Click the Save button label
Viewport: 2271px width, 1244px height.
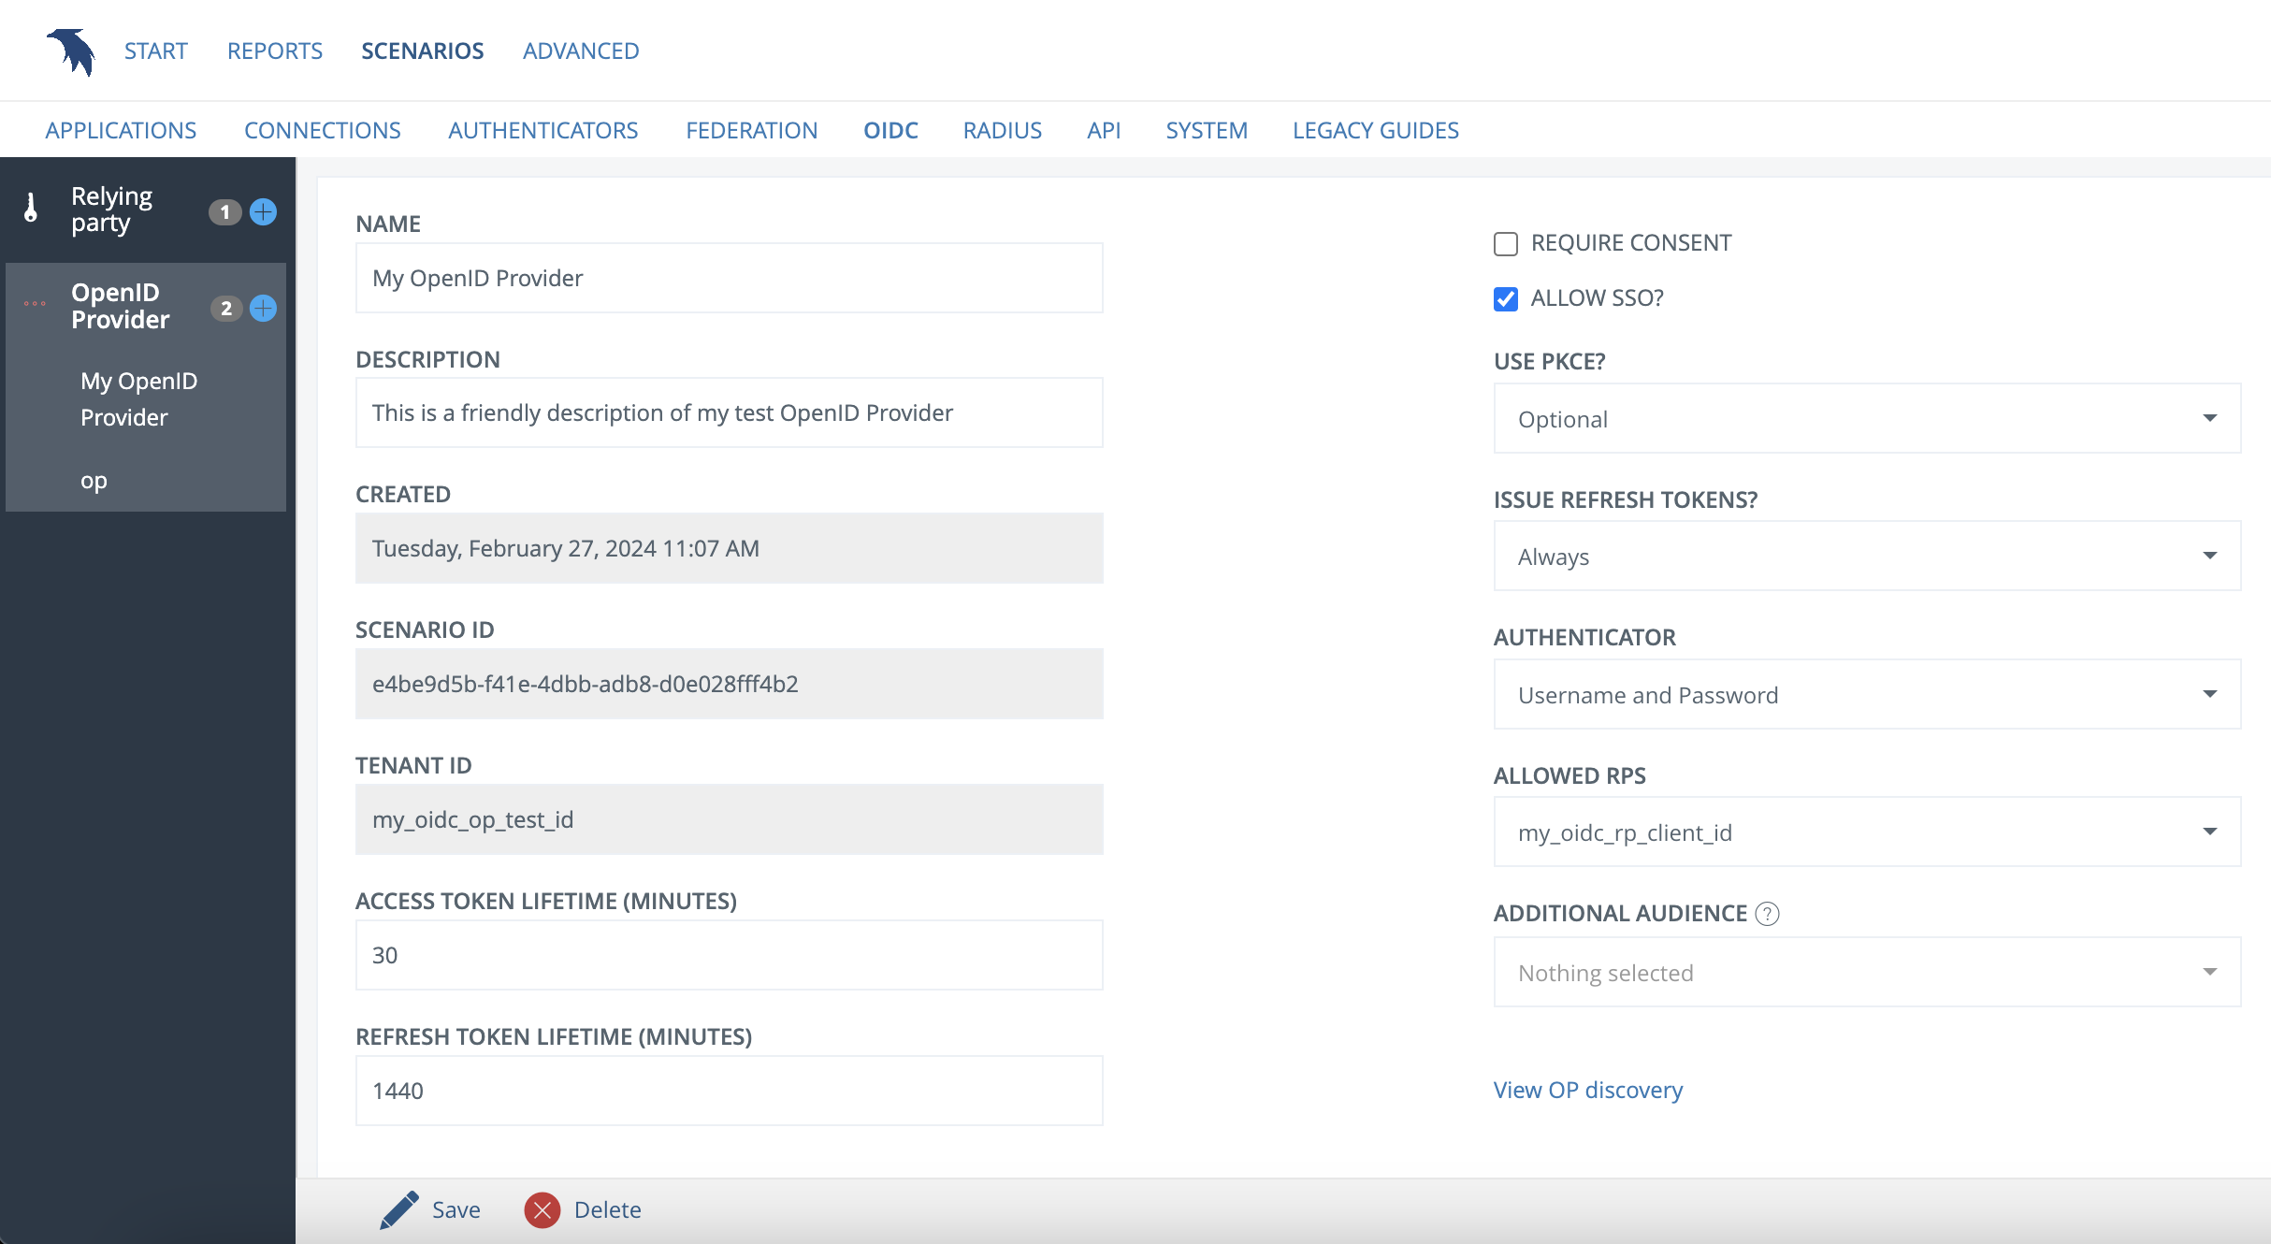point(456,1210)
